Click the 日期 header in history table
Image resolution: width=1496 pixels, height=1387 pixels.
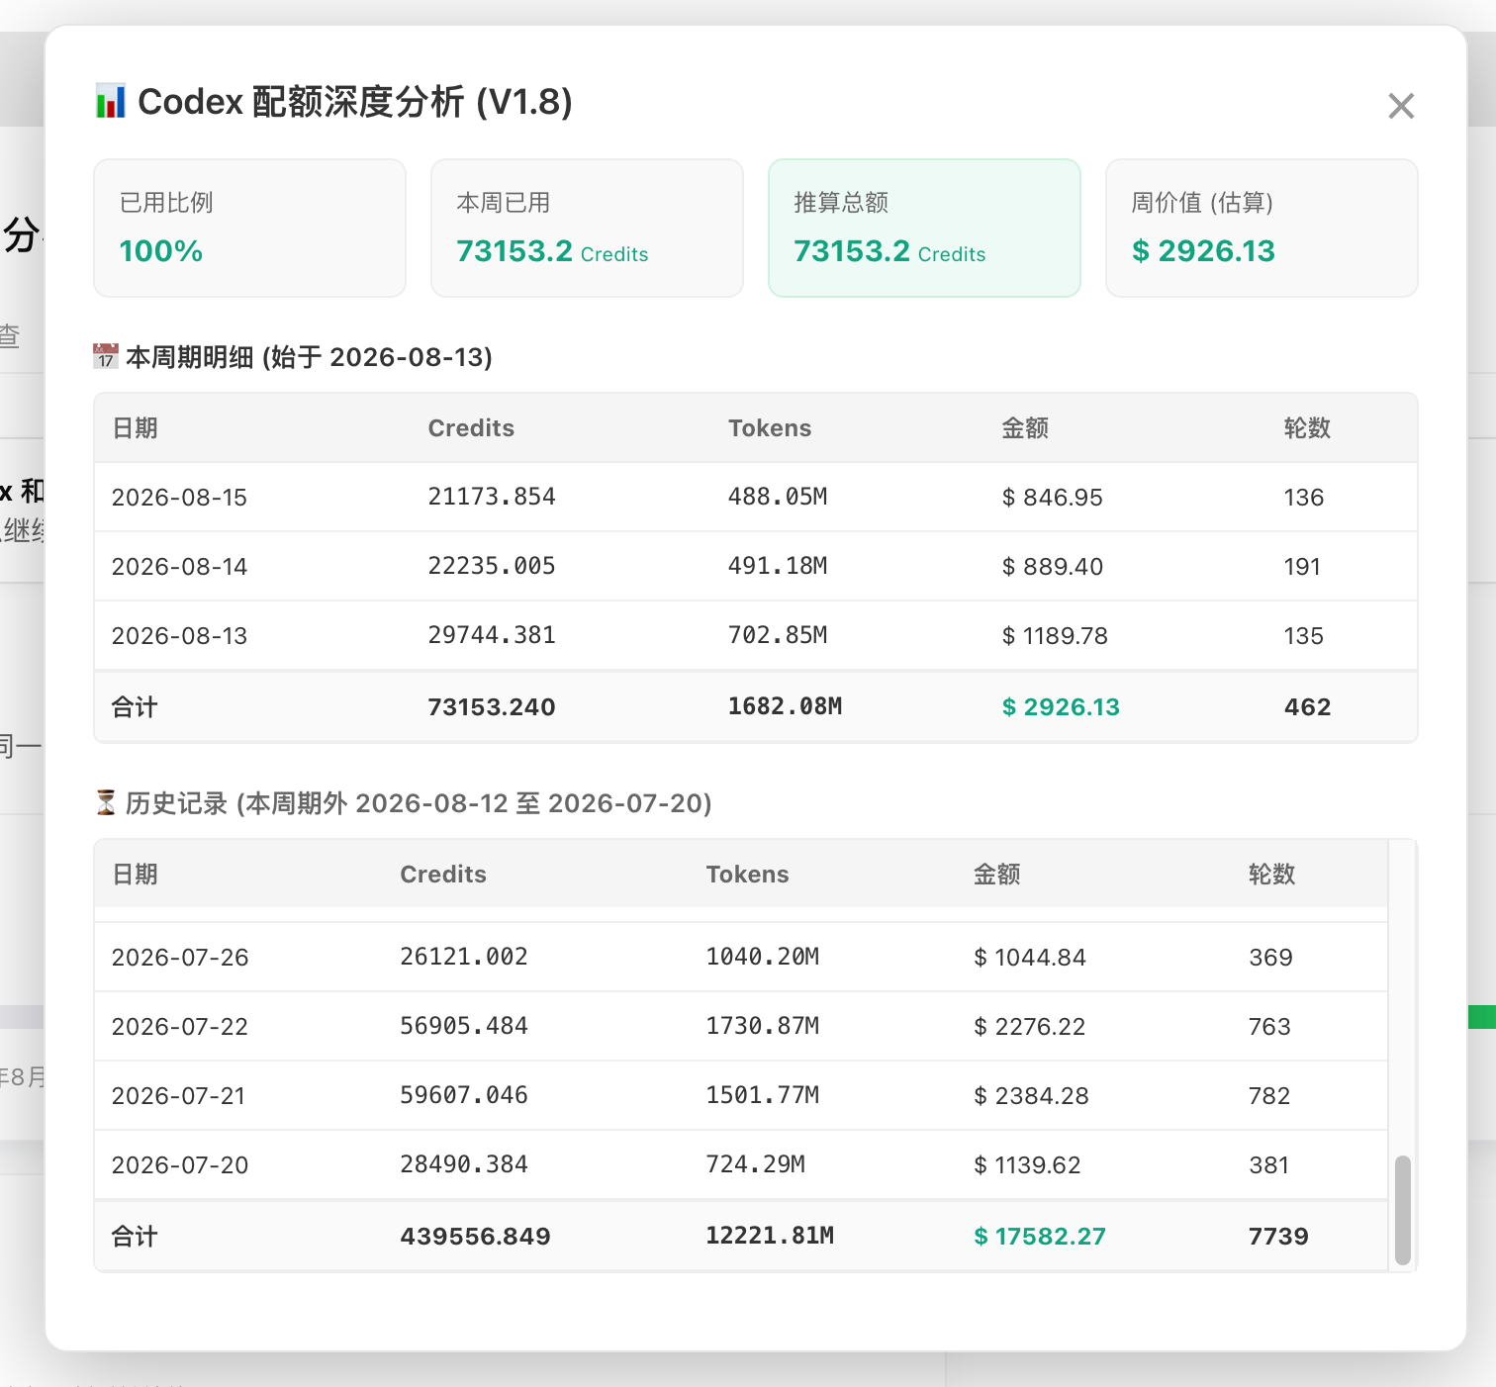tap(135, 875)
